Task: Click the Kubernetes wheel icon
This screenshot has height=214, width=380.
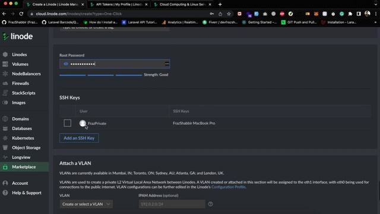Action: coord(5,138)
